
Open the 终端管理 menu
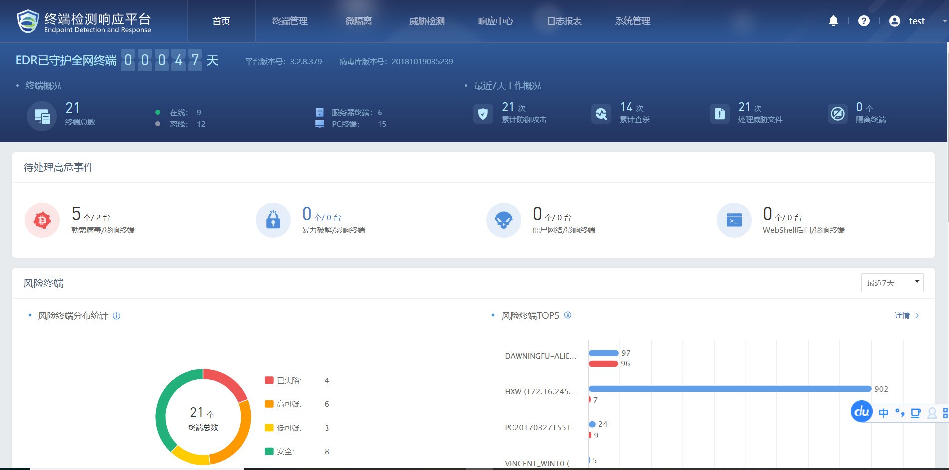(x=290, y=21)
